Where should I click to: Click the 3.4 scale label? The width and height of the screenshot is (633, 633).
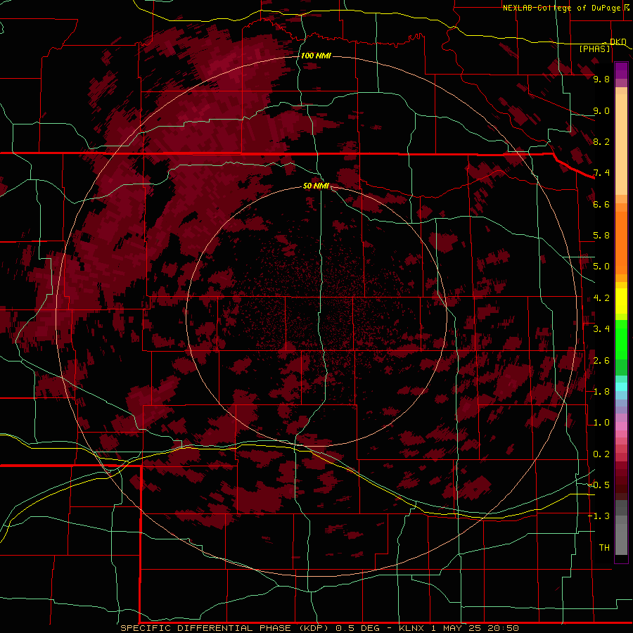pyautogui.click(x=601, y=329)
